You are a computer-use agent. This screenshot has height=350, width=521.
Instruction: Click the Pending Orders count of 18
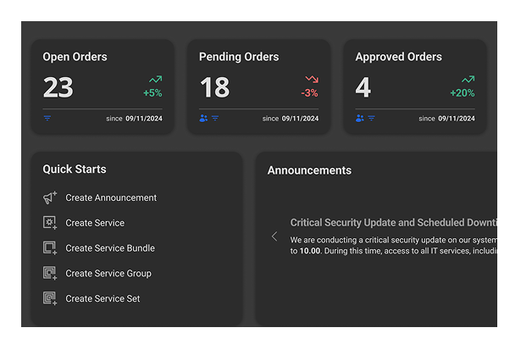pos(215,87)
